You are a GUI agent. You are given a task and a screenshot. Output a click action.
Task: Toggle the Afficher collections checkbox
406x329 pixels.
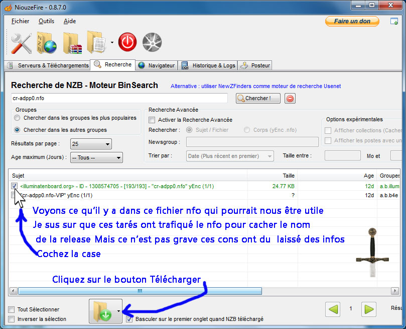point(328,130)
